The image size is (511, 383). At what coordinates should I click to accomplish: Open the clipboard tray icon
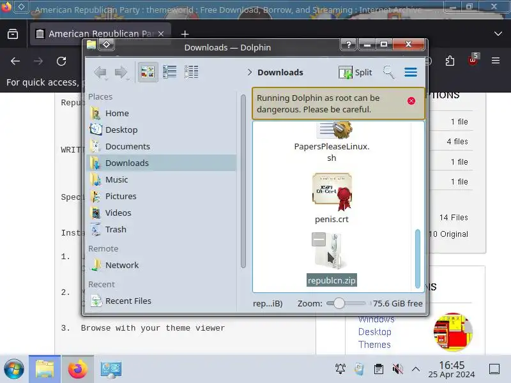(378, 369)
